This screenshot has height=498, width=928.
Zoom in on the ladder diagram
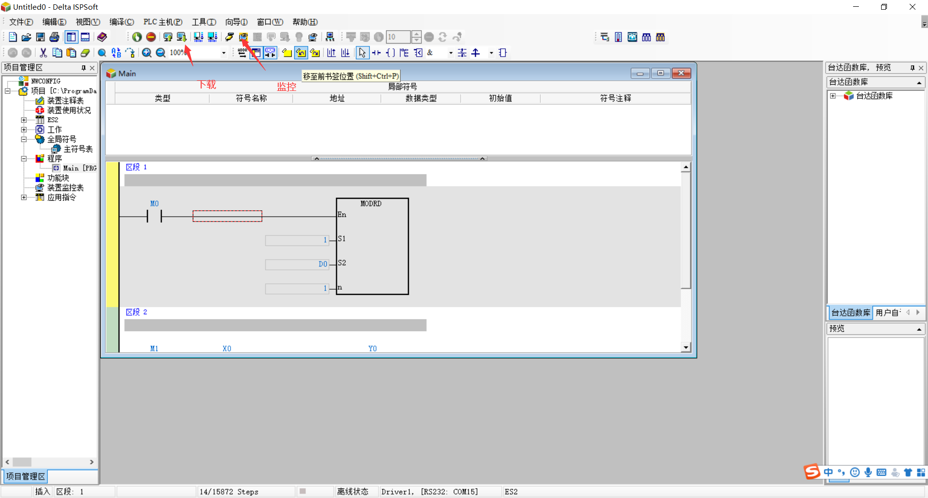[x=146, y=53]
